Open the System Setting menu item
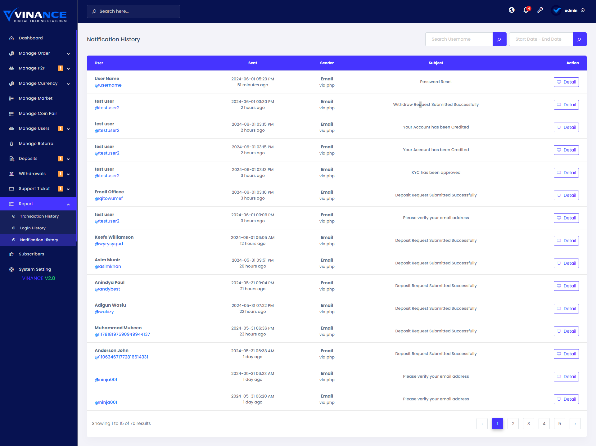Viewport: 596px width, 446px height. (x=38, y=269)
